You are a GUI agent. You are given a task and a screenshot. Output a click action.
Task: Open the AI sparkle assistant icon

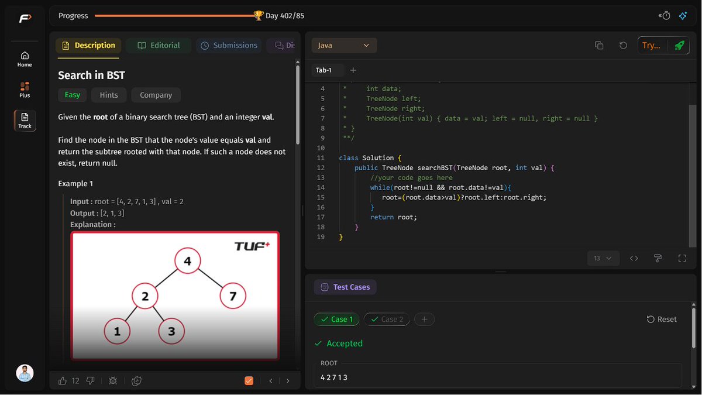pos(683,16)
